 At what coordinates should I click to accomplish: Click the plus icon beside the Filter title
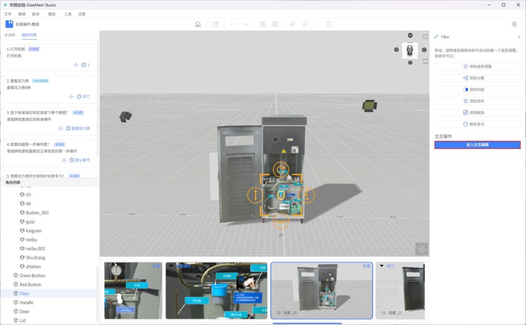(x=519, y=37)
